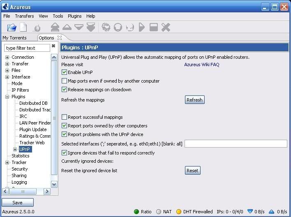The height and width of the screenshot is (217, 291).
Task: Open the Transfers menu
Action: 24,16
